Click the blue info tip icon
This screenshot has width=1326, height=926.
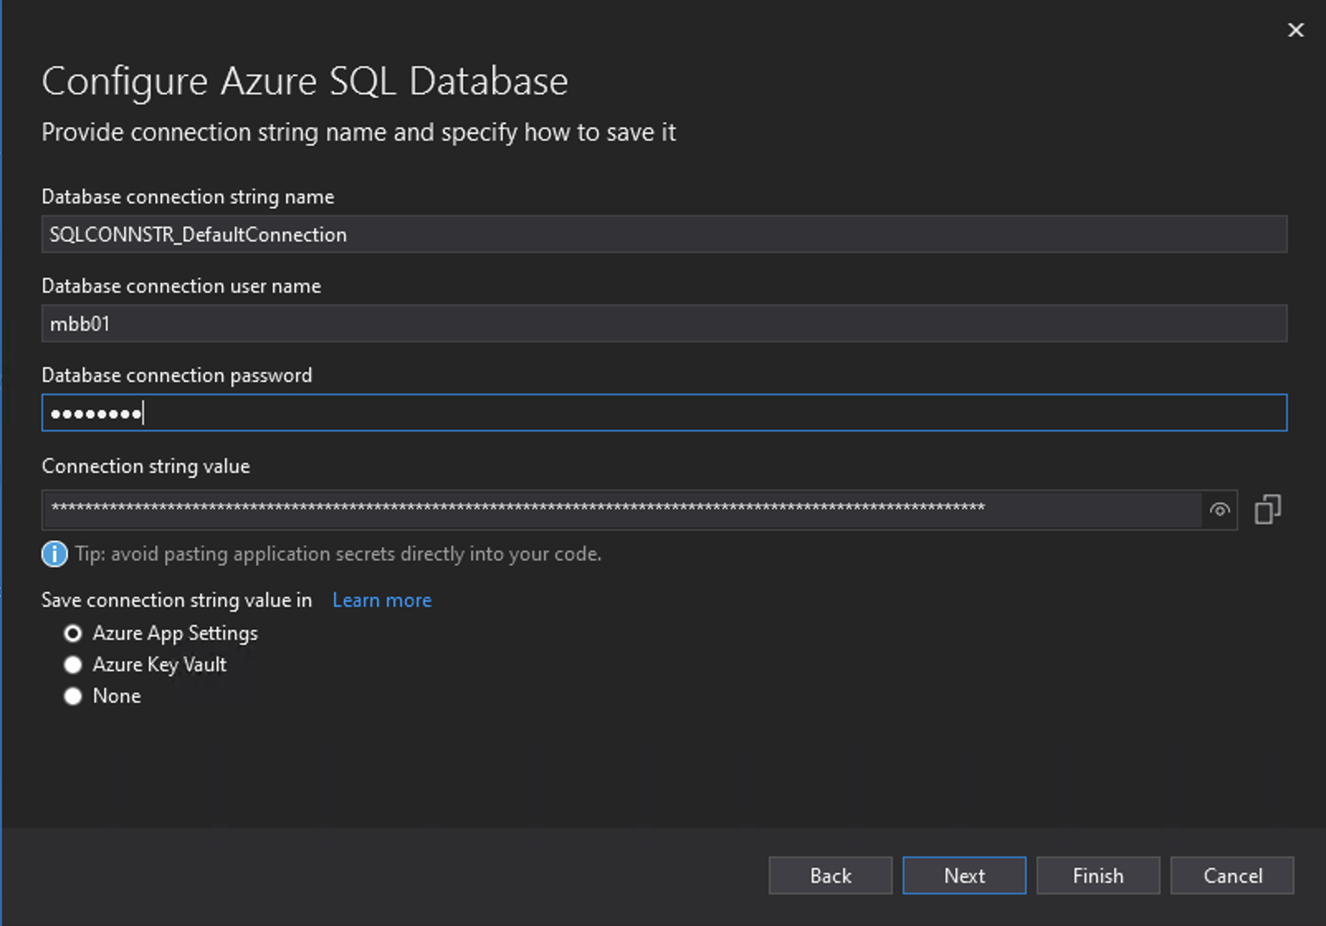pos(54,554)
